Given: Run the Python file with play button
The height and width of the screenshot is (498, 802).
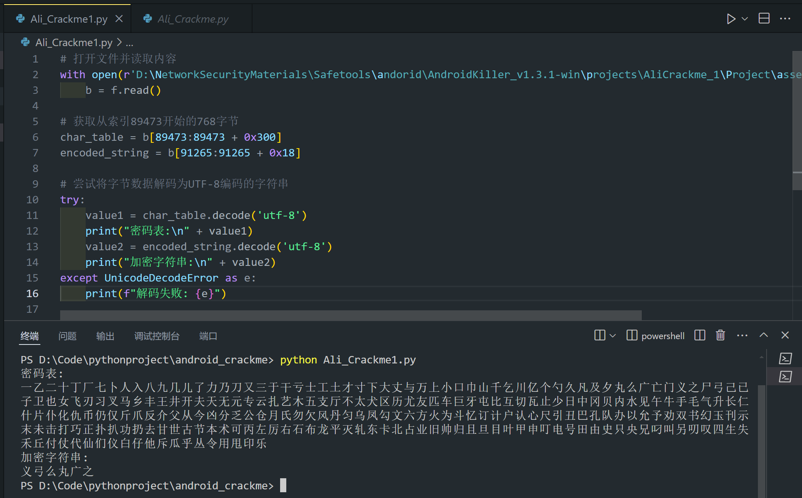Looking at the screenshot, I should [731, 19].
